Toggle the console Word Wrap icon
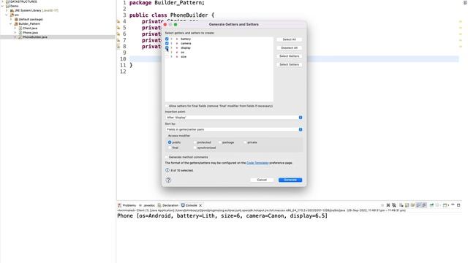This screenshot has height=263, width=468. 412,205
